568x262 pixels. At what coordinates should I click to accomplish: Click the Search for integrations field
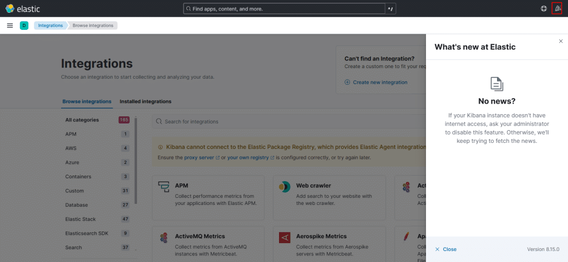click(288, 121)
